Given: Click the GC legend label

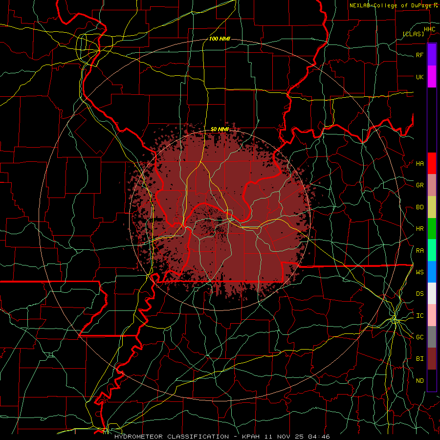Looking at the screenshot, I should click(x=419, y=337).
